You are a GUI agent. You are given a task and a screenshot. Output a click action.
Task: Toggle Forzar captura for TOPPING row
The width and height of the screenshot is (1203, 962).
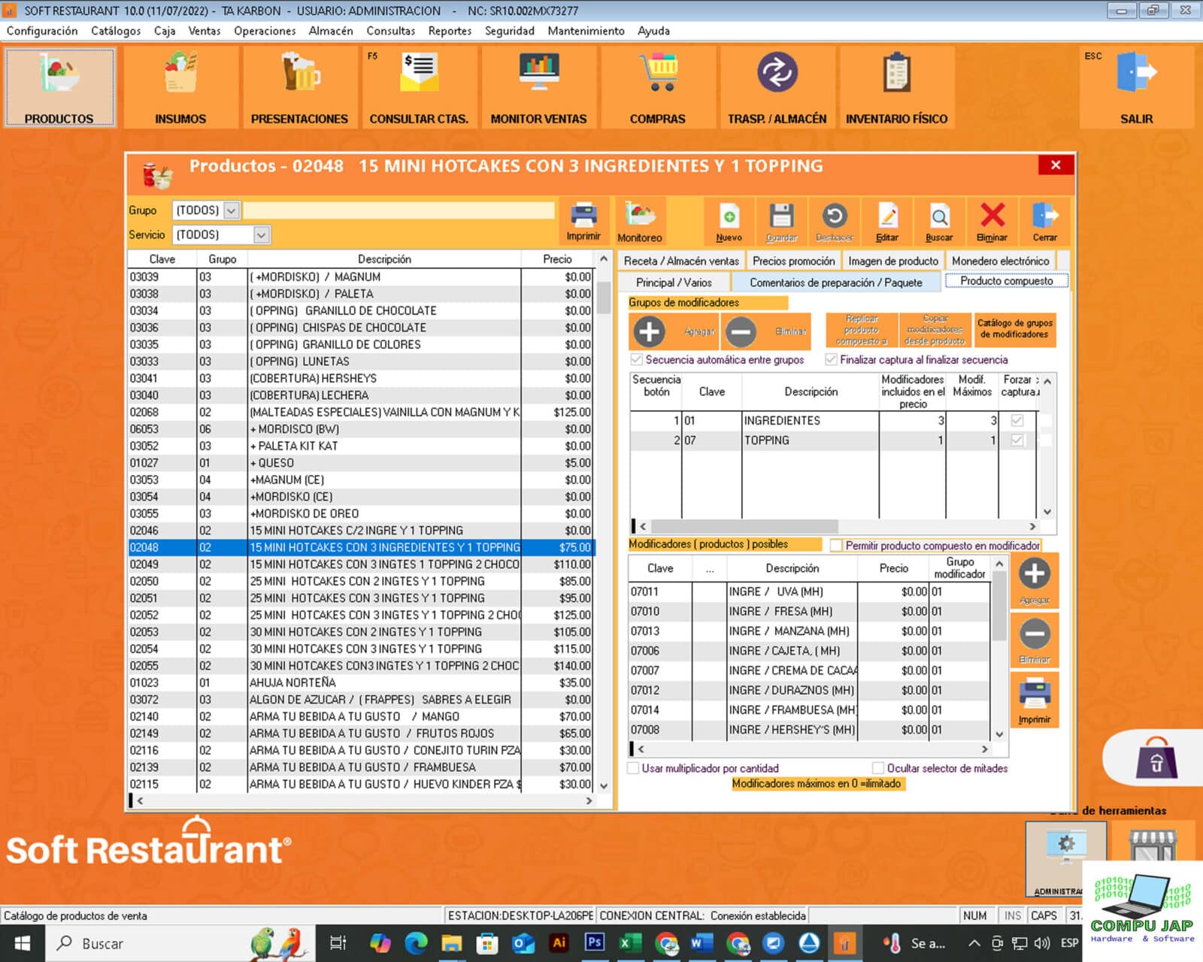click(1017, 440)
